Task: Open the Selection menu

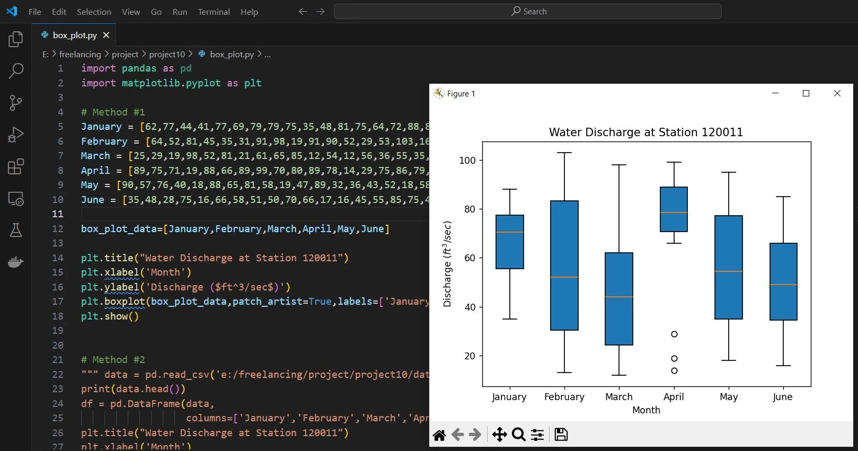Action: point(94,12)
